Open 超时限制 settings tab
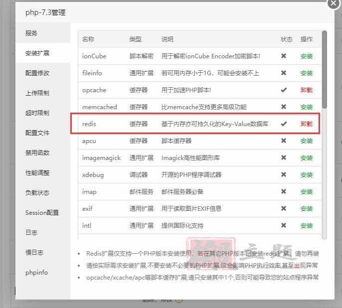 click(43, 113)
